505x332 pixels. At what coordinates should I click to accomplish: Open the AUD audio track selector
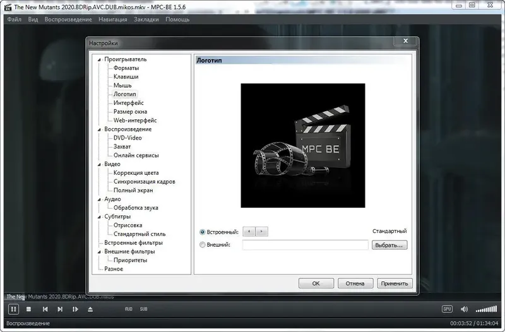[x=129, y=309]
